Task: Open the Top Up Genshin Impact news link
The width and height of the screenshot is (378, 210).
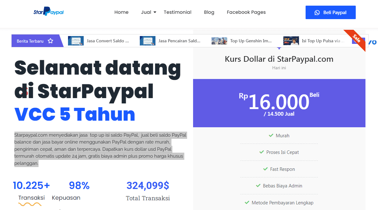Action: click(251, 41)
